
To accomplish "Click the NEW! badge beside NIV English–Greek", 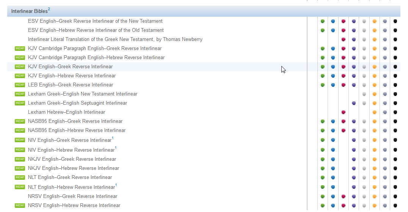I will click(20, 140).
